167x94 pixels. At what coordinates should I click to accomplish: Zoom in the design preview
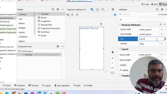pos(112,58)
